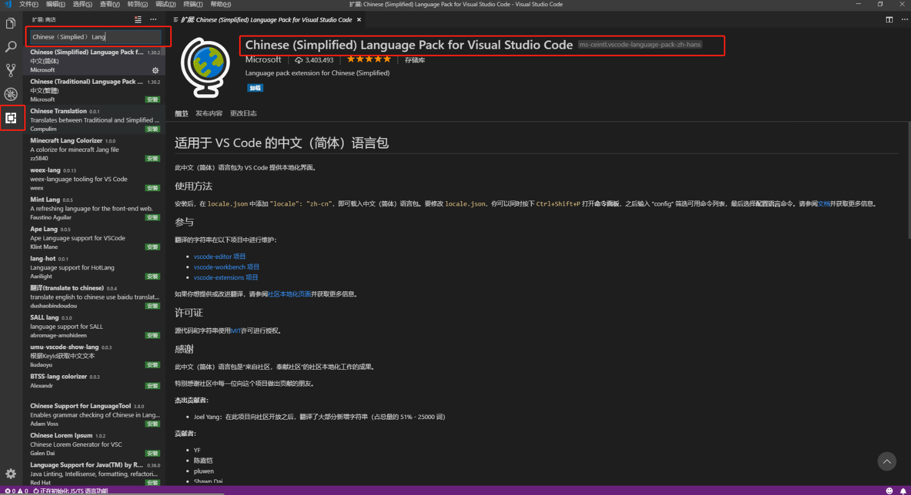
Task: Open the notifications bell in status bar
Action: tap(903, 491)
